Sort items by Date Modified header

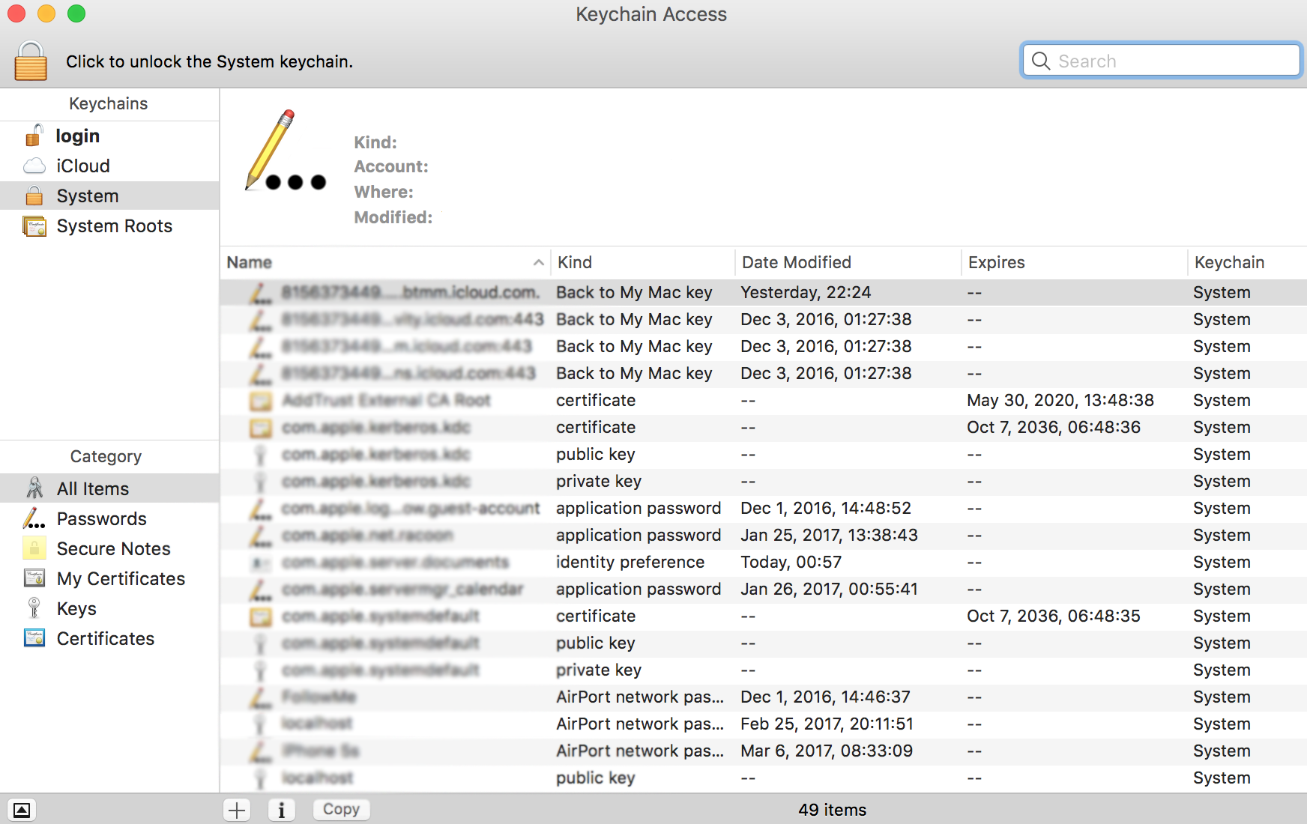tap(796, 262)
